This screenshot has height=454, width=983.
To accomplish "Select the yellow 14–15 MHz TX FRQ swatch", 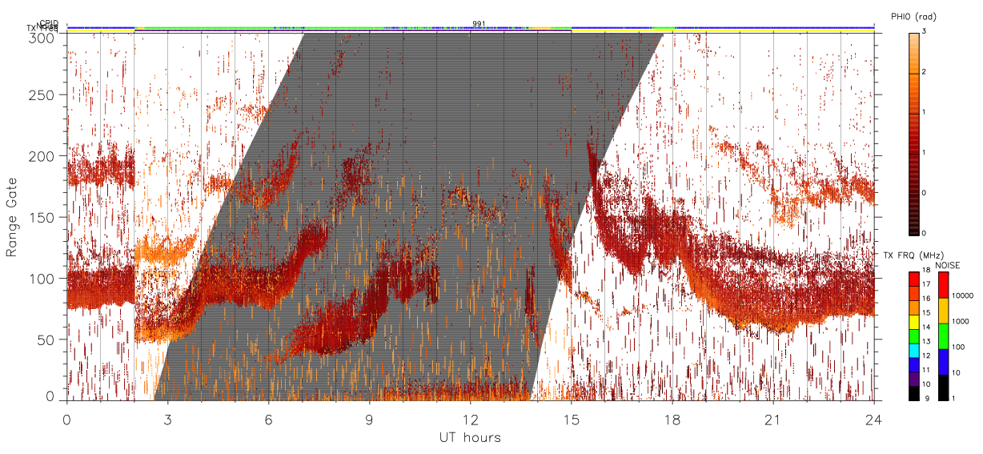I will click(x=914, y=322).
